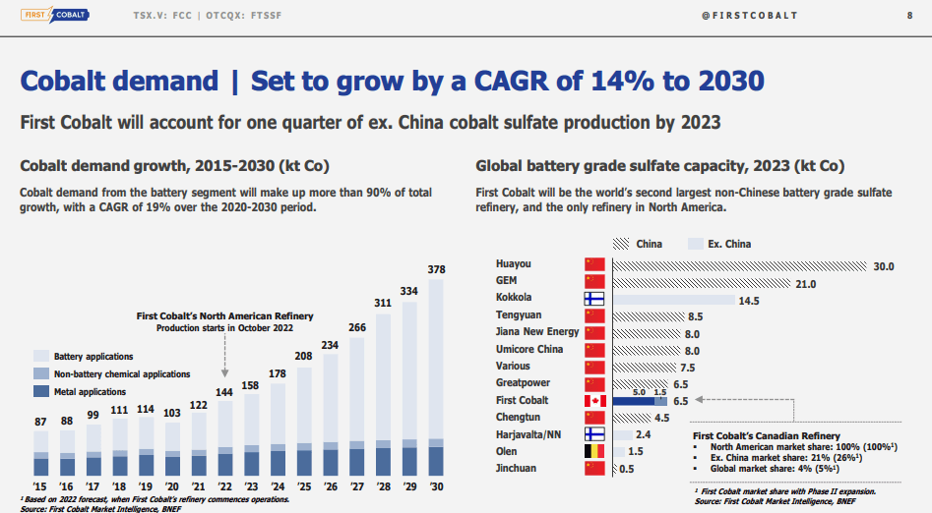Click the '22 bar in demand chart
Screen dimensions: 932x513
224,438
